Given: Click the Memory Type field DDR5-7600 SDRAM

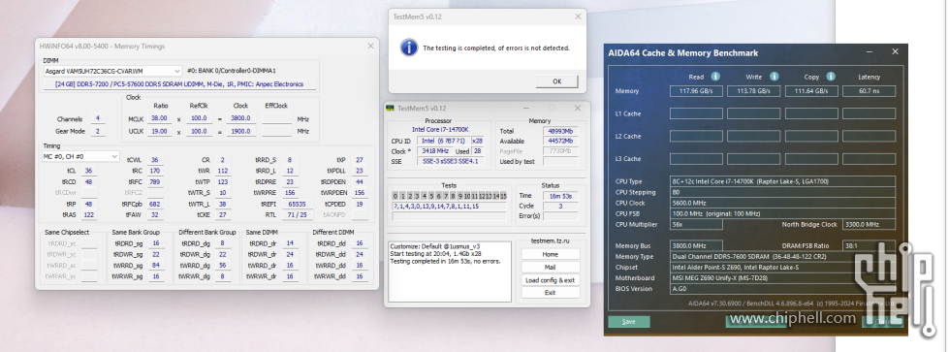Looking at the screenshot, I should 782,256.
